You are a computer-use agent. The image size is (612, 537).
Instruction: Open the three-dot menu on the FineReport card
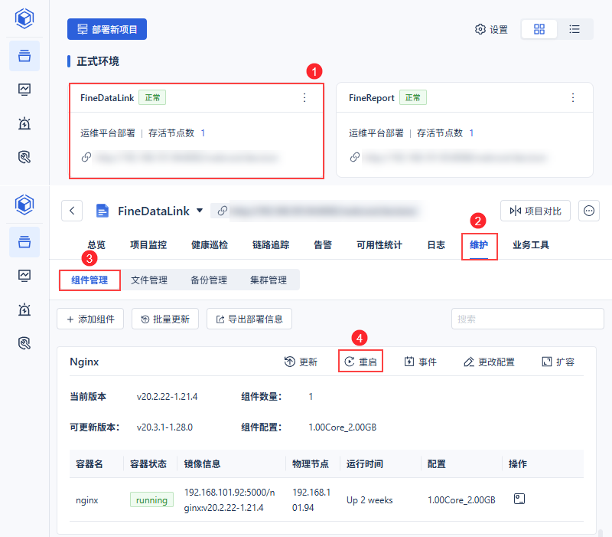pos(573,98)
